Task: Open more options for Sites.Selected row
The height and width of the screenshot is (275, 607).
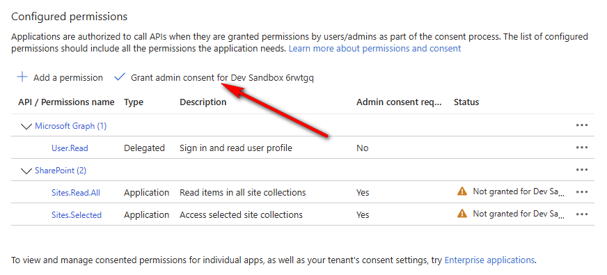Action: tap(582, 214)
